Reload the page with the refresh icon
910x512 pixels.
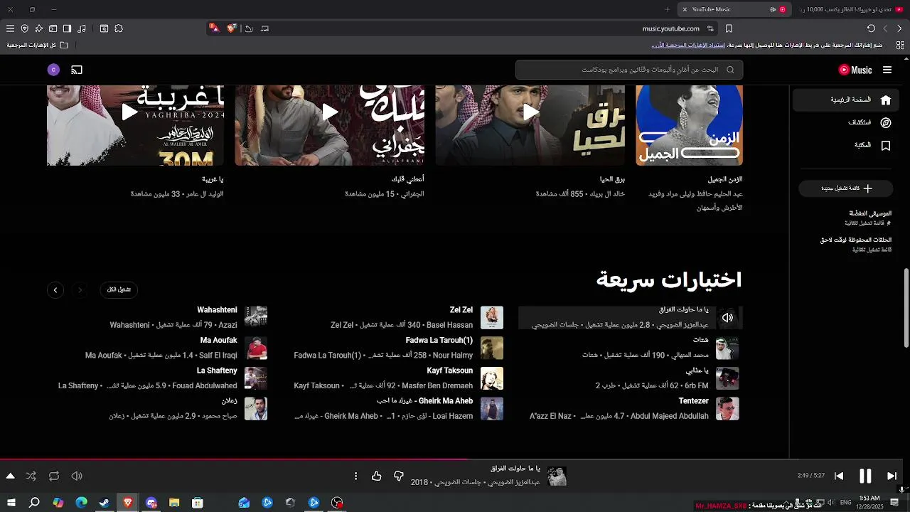871,28
